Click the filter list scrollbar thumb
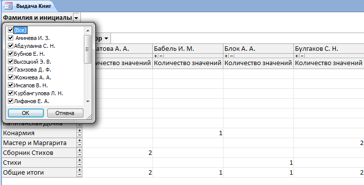 (x=87, y=49)
